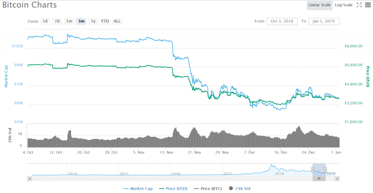Grab the right range selector handle
This screenshot has height=193, width=373.
pyautogui.click(x=325, y=169)
